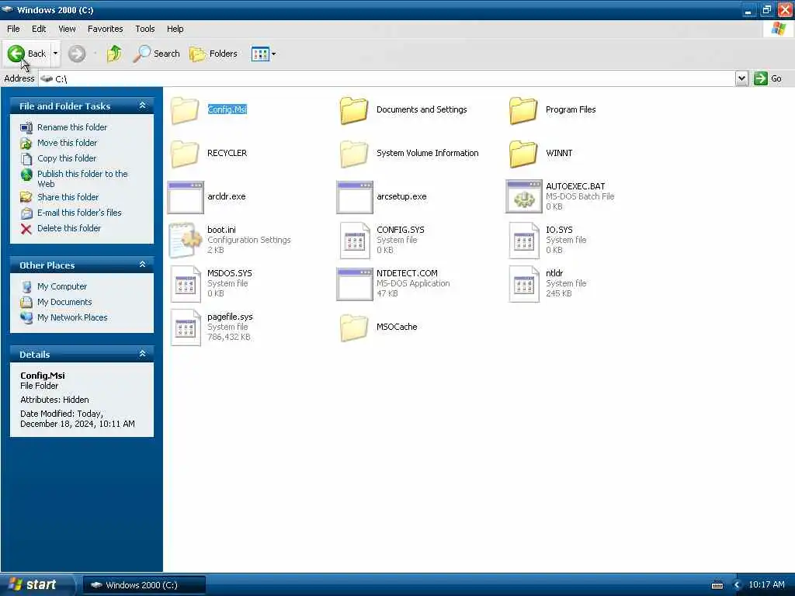The image size is (795, 596).
Task: Click the Up one level folder icon
Action: coord(115,54)
